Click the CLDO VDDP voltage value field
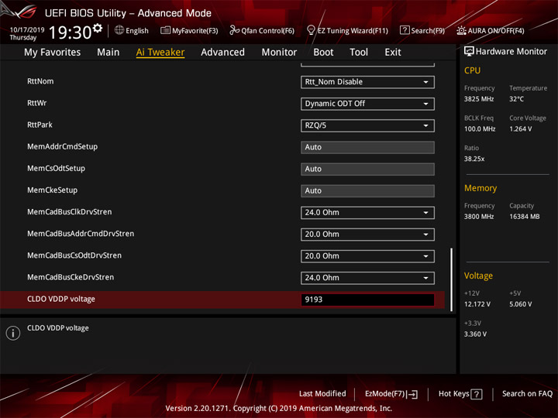The height and width of the screenshot is (418, 558). [367, 300]
